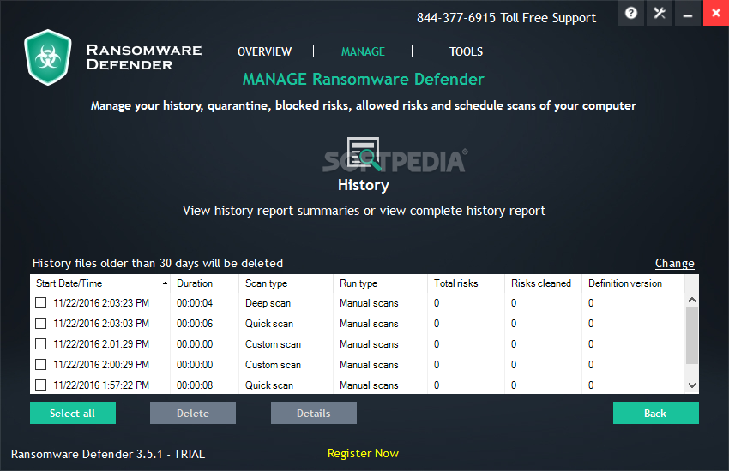The height and width of the screenshot is (471, 729).
Task: Sort by Definition version column header
Action: [633, 283]
